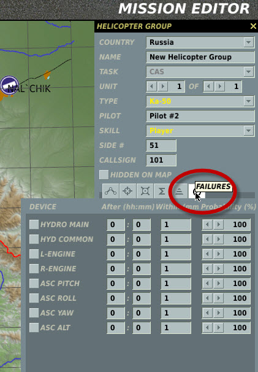258x372 pixels.
Task: Increase R-ENGINE probability with right arrow
Action: click(x=218, y=268)
